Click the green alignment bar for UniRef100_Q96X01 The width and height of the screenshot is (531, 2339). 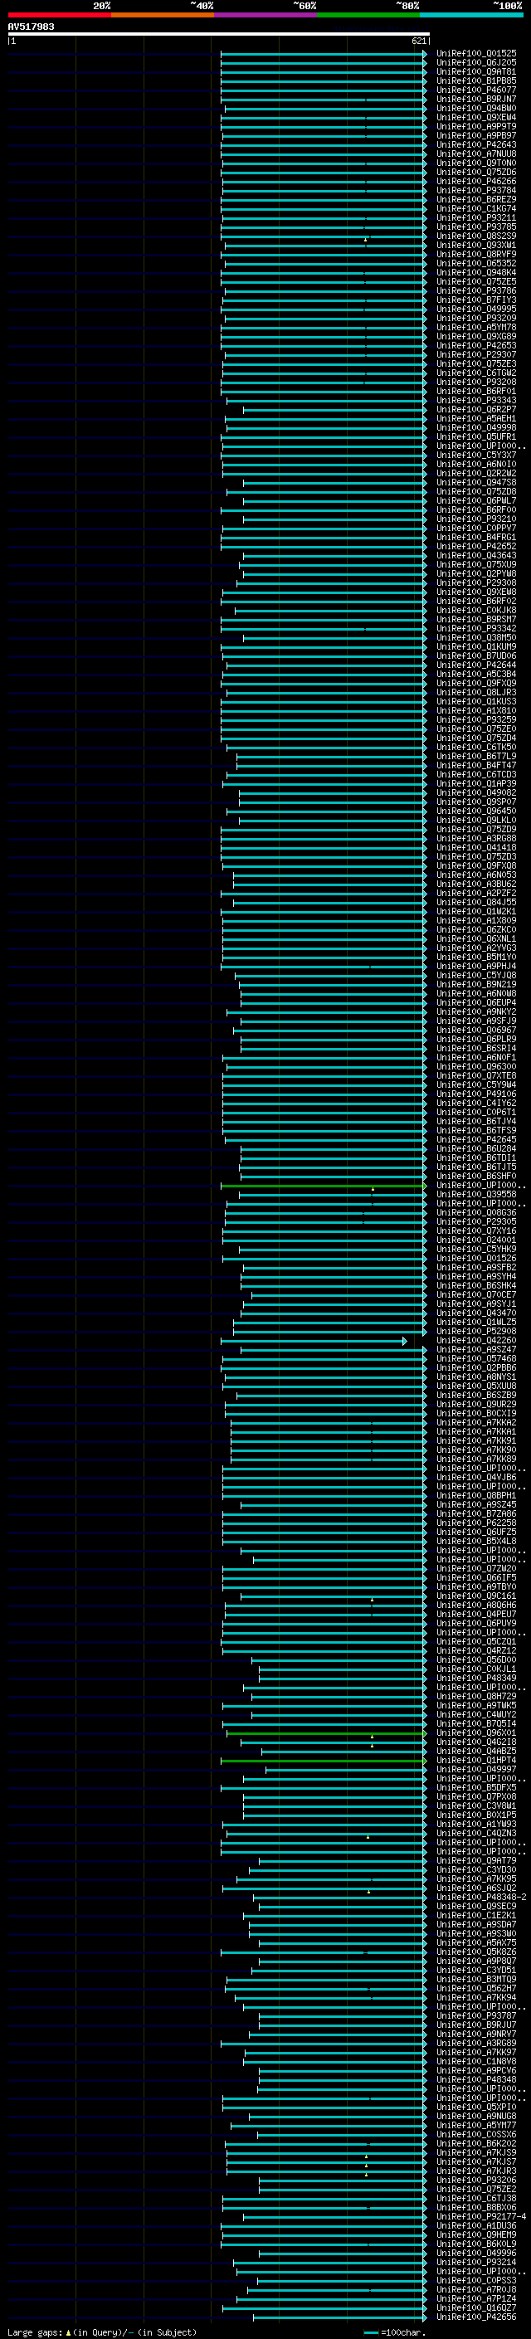tap(327, 1733)
